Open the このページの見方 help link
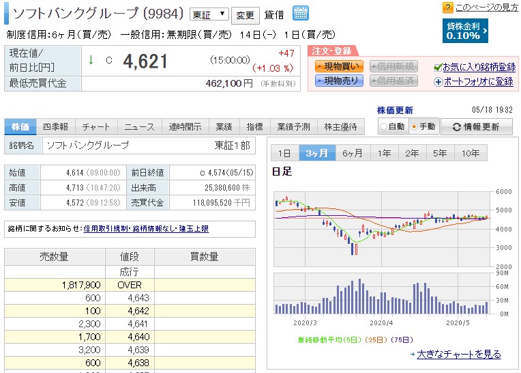 click(x=486, y=8)
